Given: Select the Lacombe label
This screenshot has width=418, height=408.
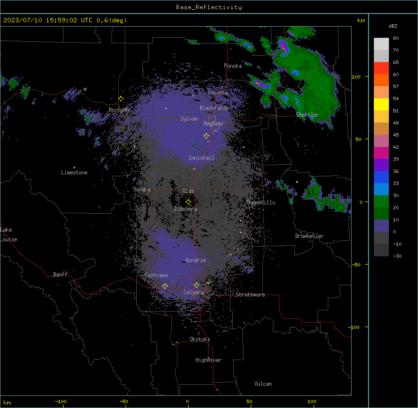Looking at the screenshot, I should [218, 93].
